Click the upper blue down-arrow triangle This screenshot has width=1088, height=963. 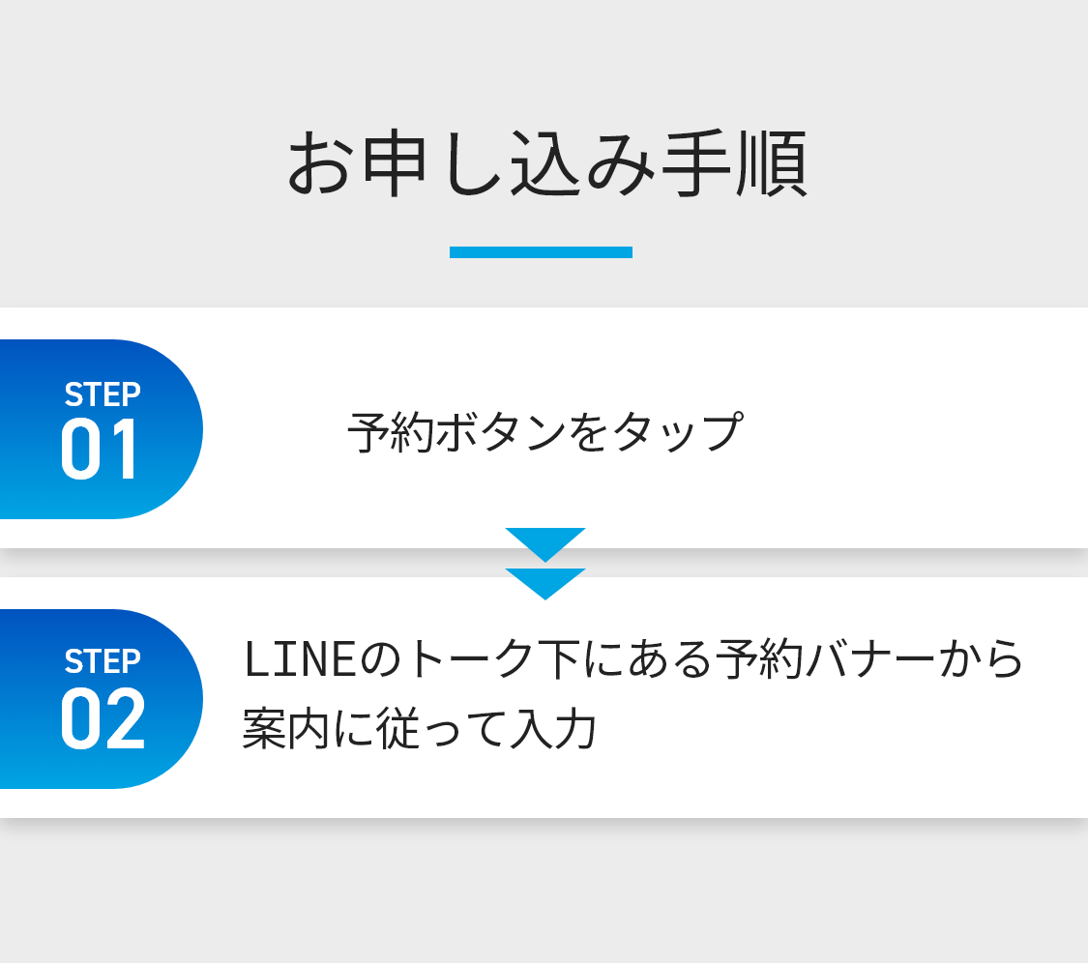pos(545,541)
